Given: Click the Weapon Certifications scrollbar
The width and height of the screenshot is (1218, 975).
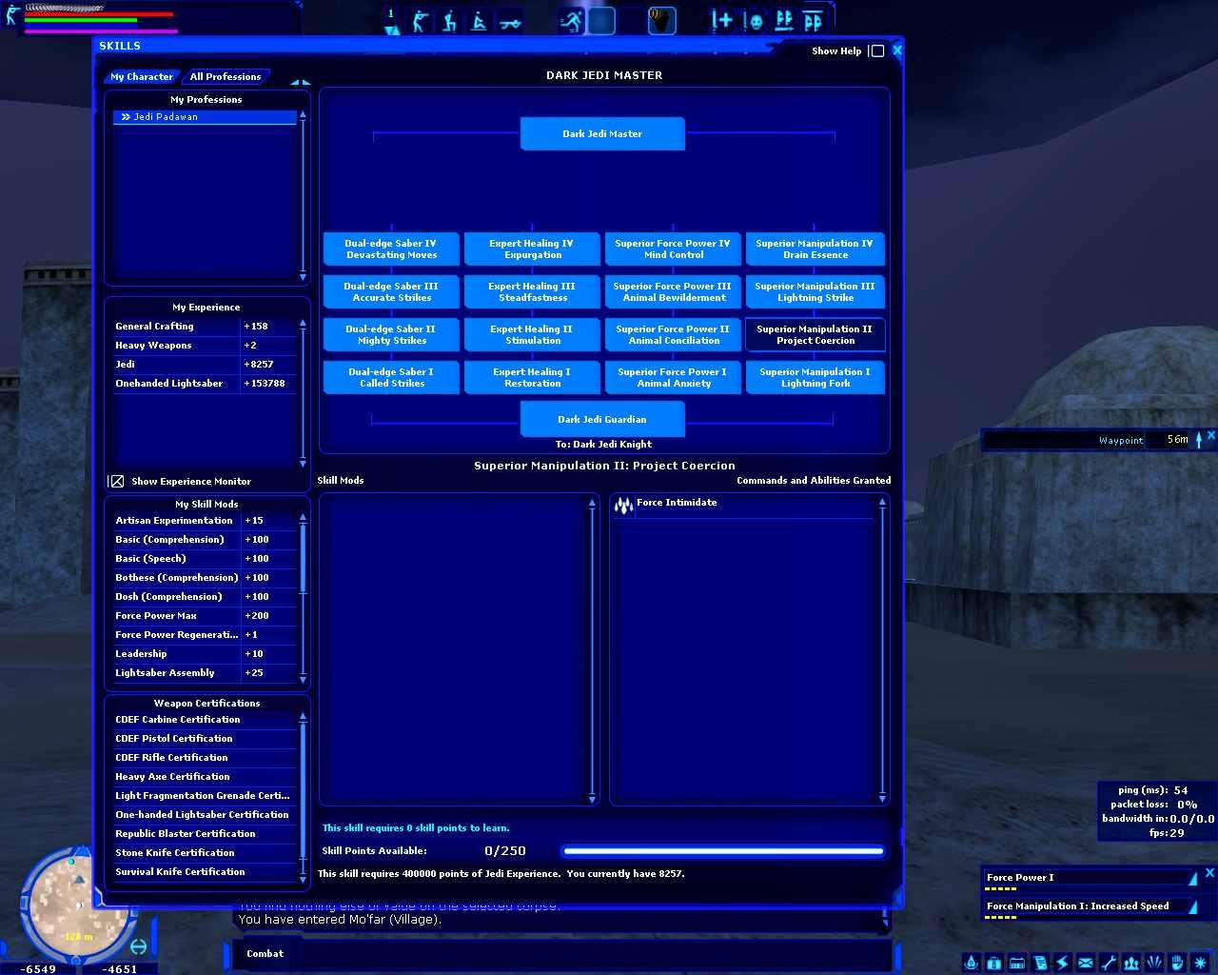Looking at the screenshot, I should tap(304, 798).
